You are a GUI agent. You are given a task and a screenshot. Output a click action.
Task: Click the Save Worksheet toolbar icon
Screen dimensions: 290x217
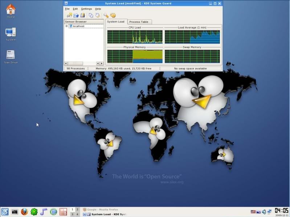coord(82,15)
